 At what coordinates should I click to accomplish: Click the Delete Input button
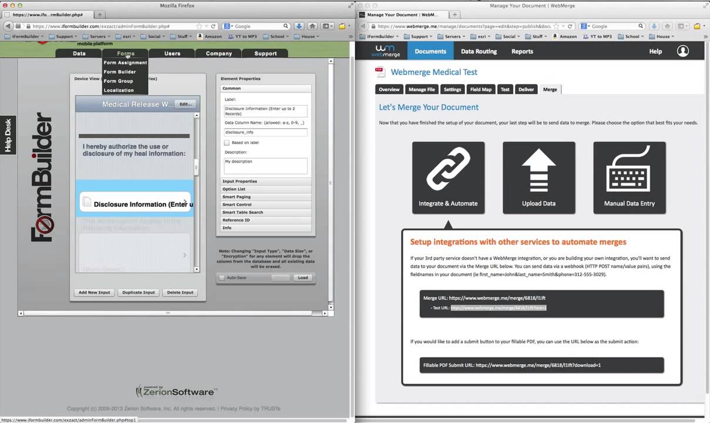[180, 292]
